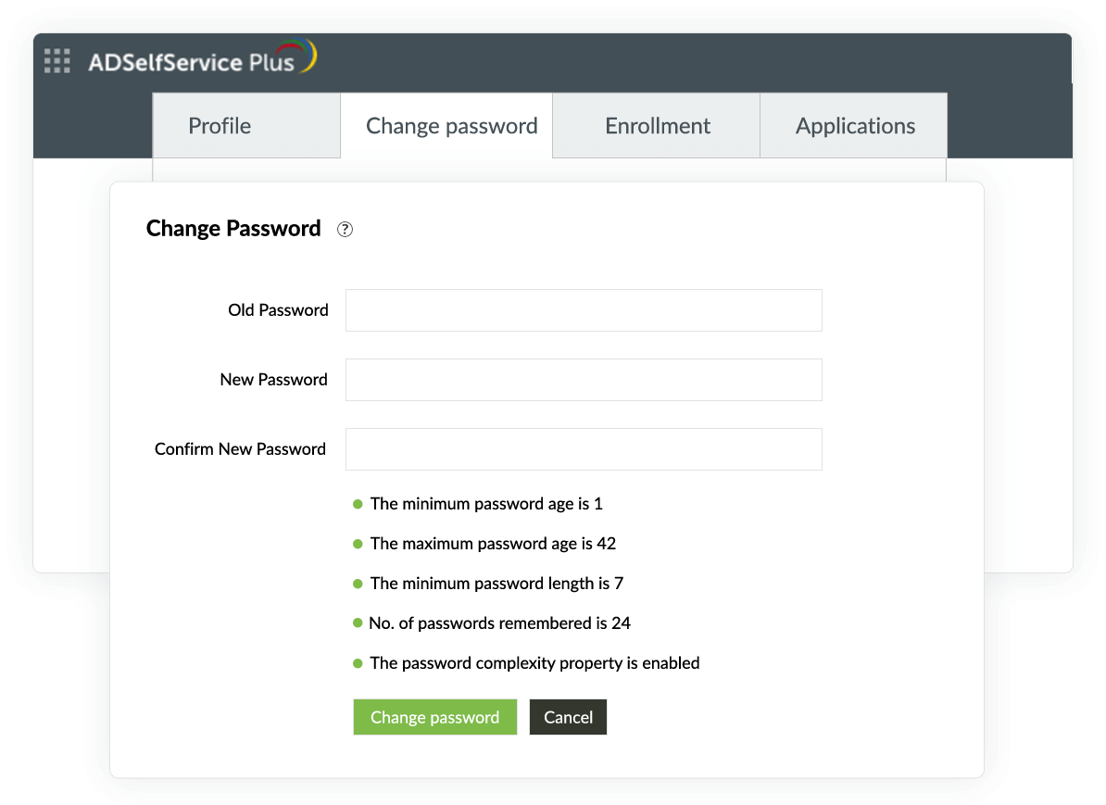Click the maximum password age rule
The height and width of the screenshot is (805, 1106).
point(493,544)
